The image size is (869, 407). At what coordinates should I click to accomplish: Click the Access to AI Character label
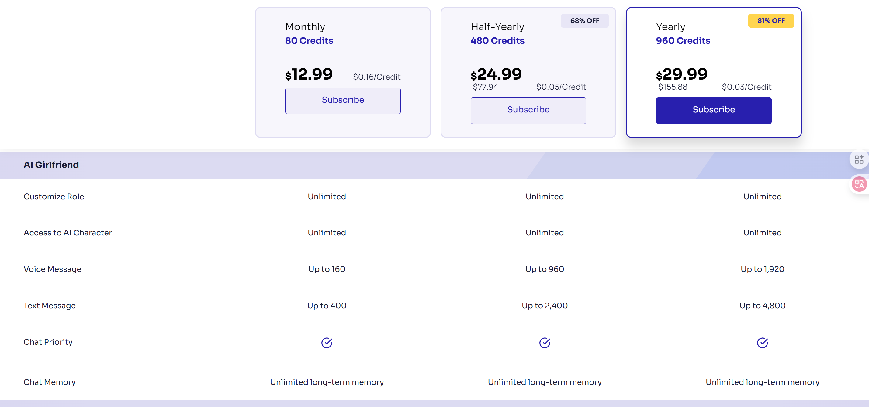[68, 233]
